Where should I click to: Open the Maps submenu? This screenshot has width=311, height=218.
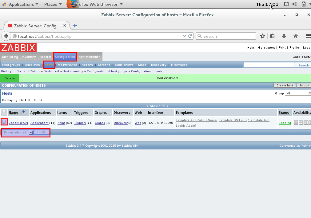[x=142, y=65]
